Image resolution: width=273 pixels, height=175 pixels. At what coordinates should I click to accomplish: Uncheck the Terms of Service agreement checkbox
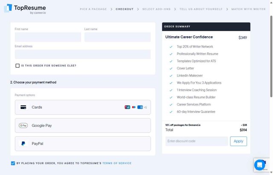pyautogui.click(x=13, y=163)
